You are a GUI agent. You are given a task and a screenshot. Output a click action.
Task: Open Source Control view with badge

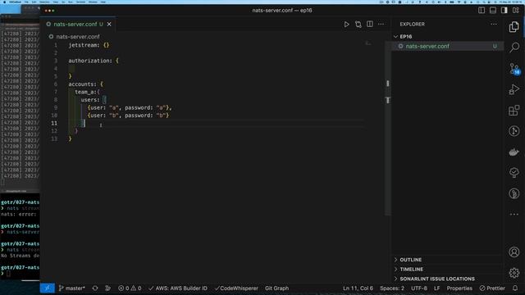click(514, 69)
